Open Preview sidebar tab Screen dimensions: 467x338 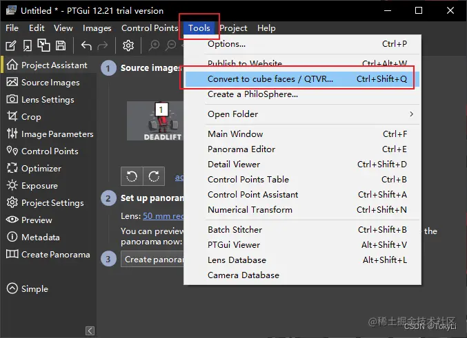coord(48,220)
